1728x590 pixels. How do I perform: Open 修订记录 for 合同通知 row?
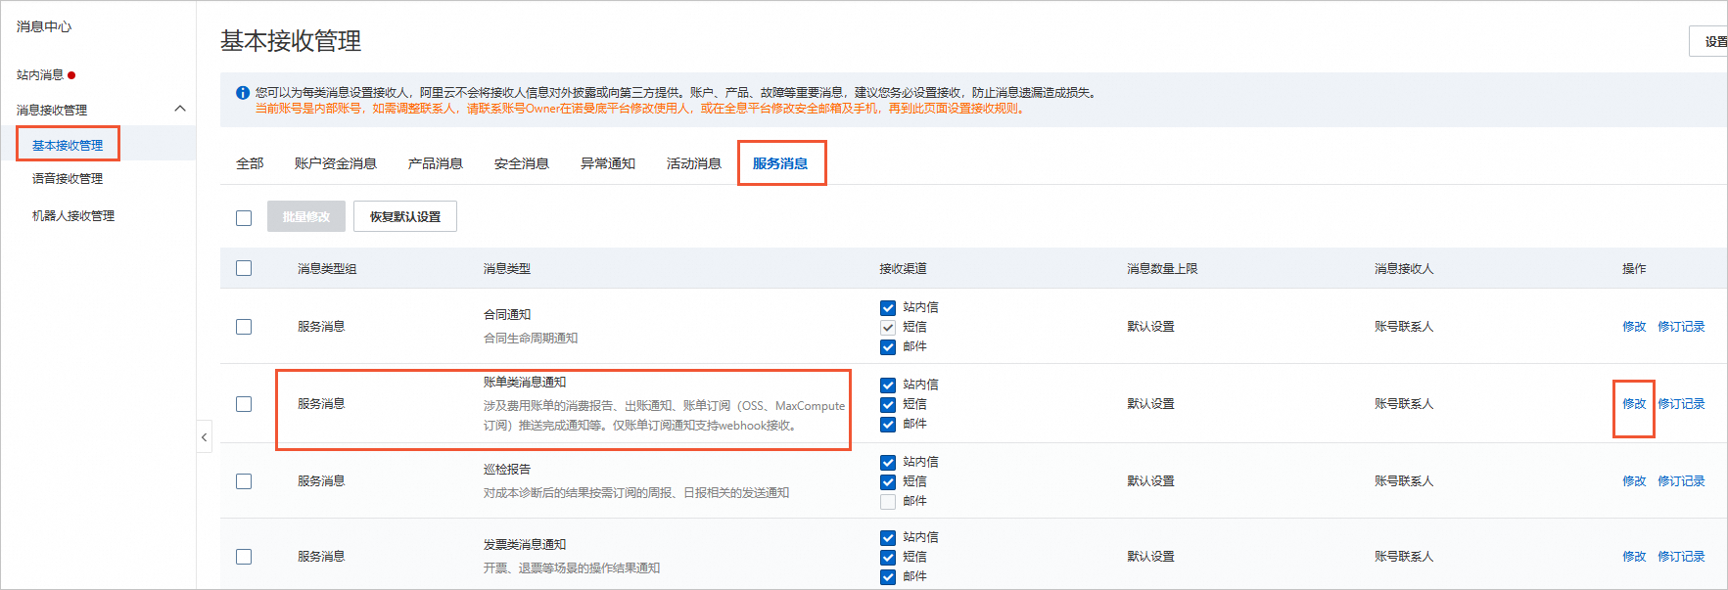[x=1681, y=327]
